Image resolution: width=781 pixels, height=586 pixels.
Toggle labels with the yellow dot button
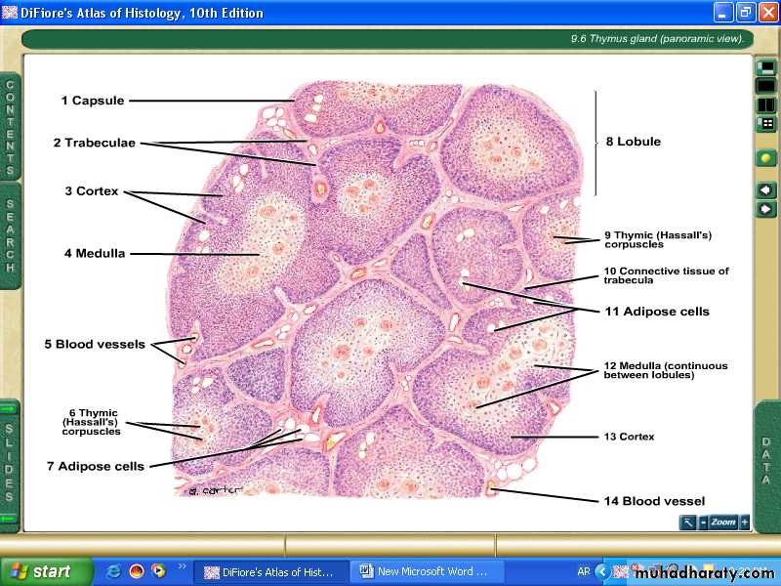[x=766, y=157]
